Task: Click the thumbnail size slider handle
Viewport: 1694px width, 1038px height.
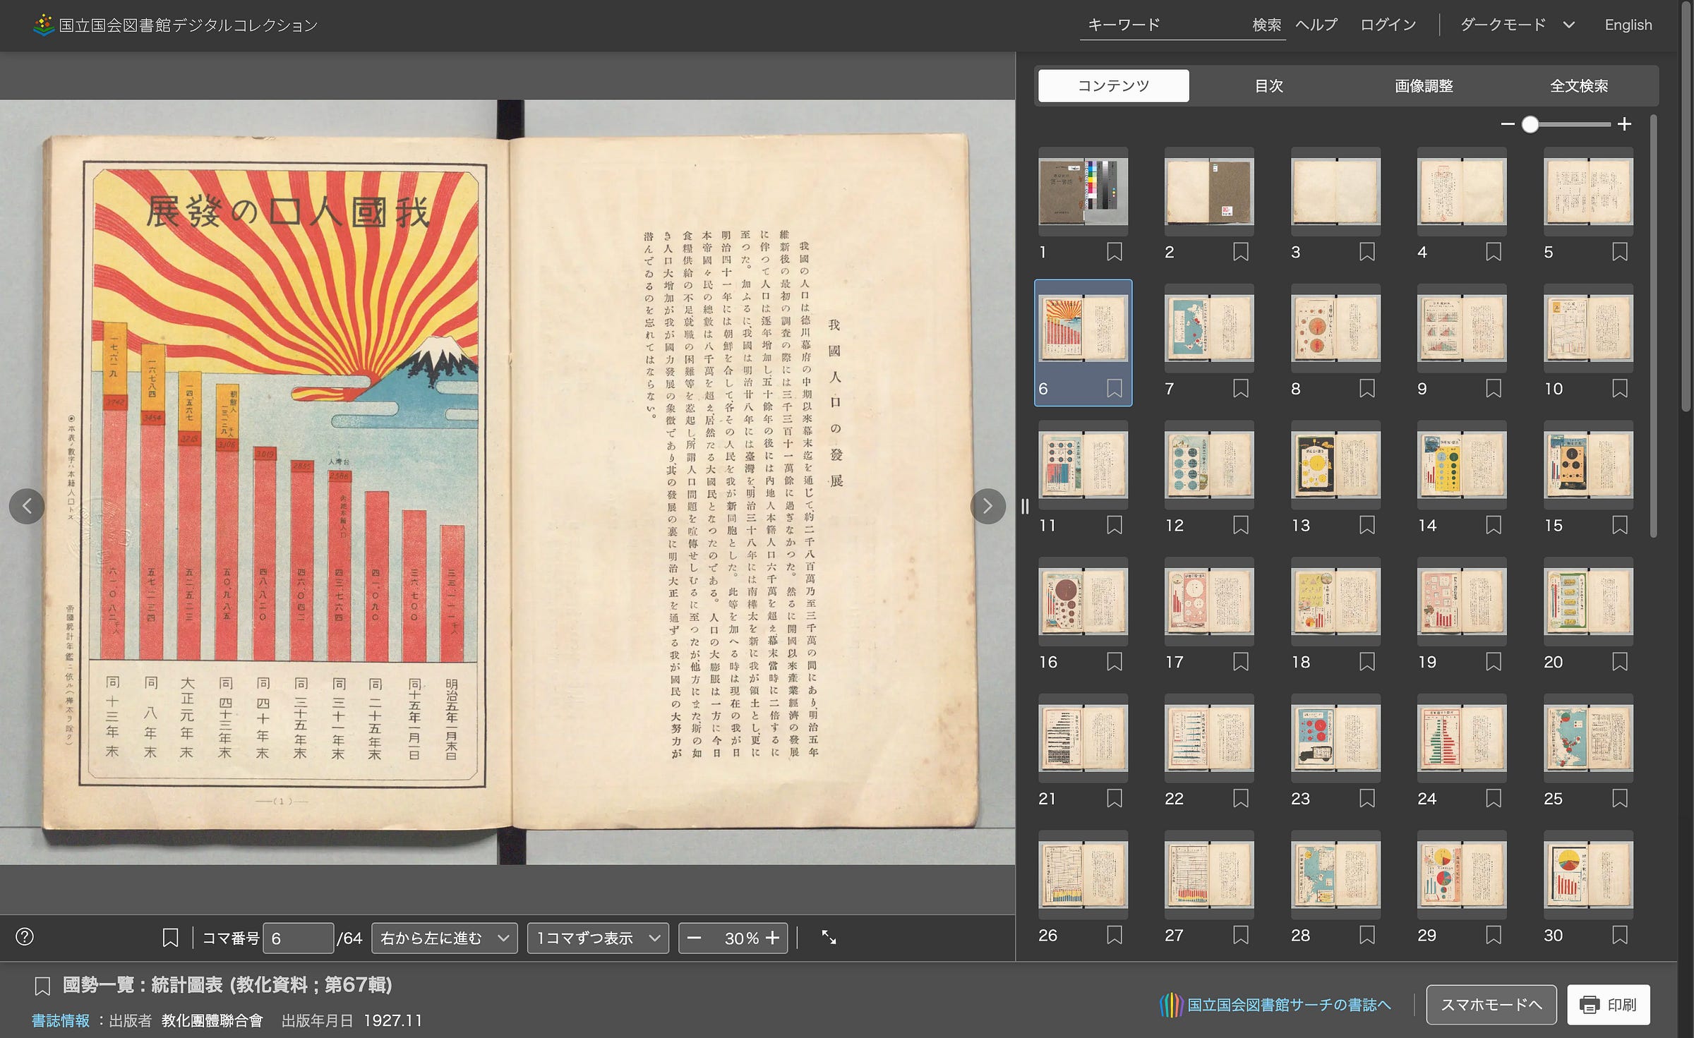Action: 1530,124
